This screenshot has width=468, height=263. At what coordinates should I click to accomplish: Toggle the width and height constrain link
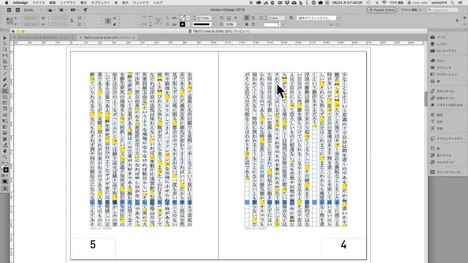click(x=72, y=21)
